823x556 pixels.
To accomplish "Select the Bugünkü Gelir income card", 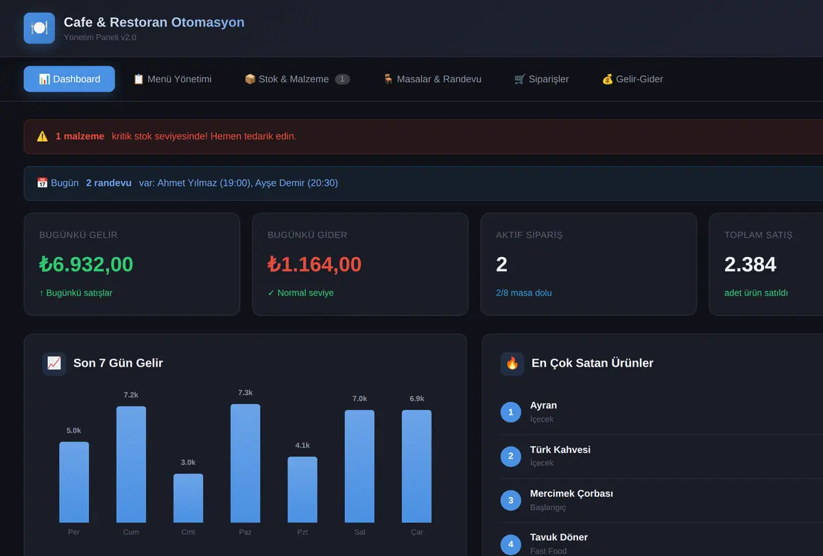I will [x=132, y=265].
